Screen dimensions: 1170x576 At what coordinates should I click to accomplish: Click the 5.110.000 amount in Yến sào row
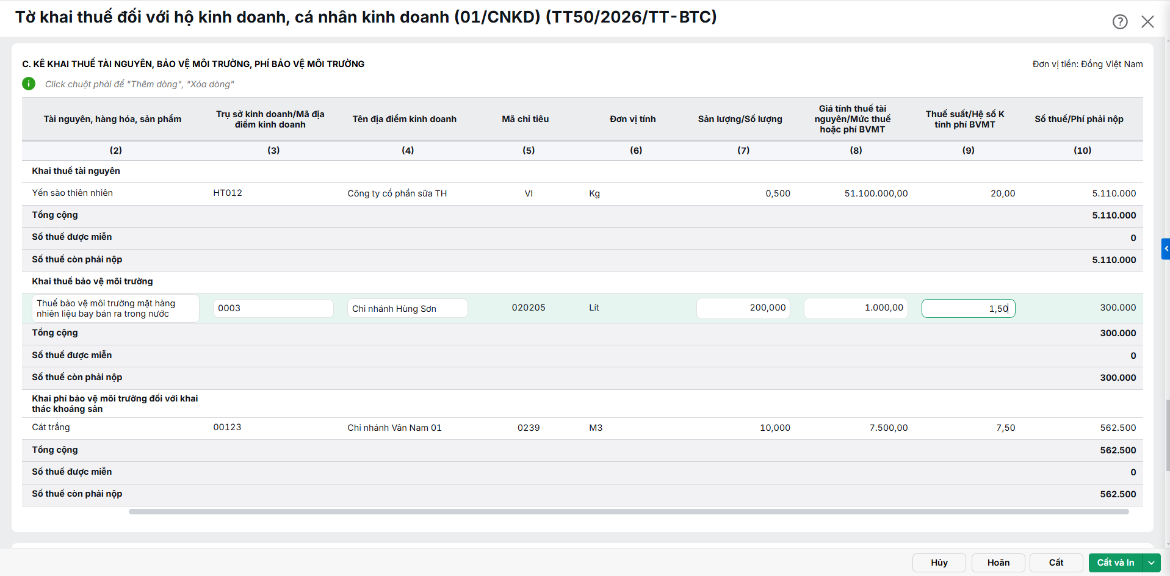[1114, 193]
